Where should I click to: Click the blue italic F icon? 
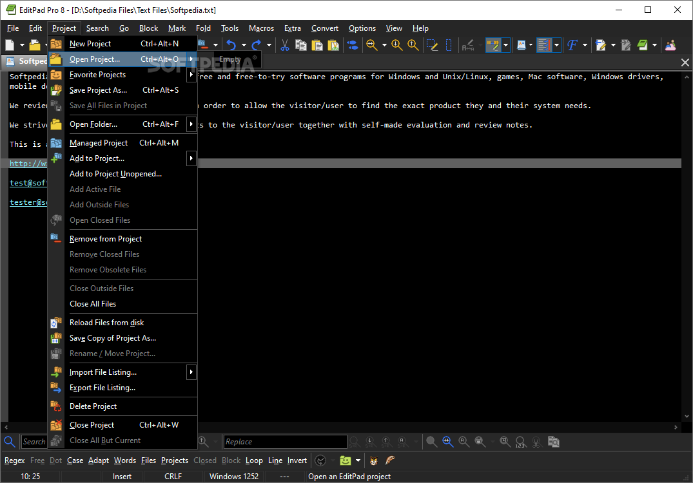coord(572,44)
